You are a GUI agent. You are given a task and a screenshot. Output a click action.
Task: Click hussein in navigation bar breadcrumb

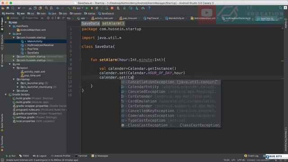coord(76,13)
